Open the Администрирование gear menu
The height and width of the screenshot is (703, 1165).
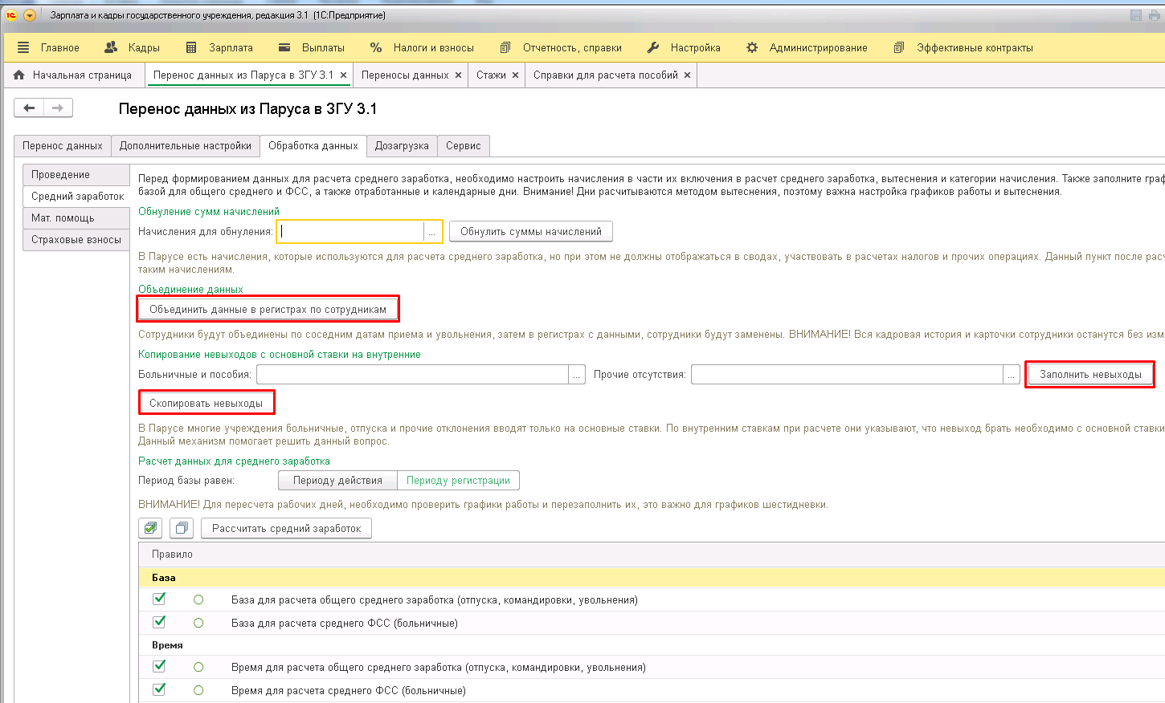pos(807,47)
